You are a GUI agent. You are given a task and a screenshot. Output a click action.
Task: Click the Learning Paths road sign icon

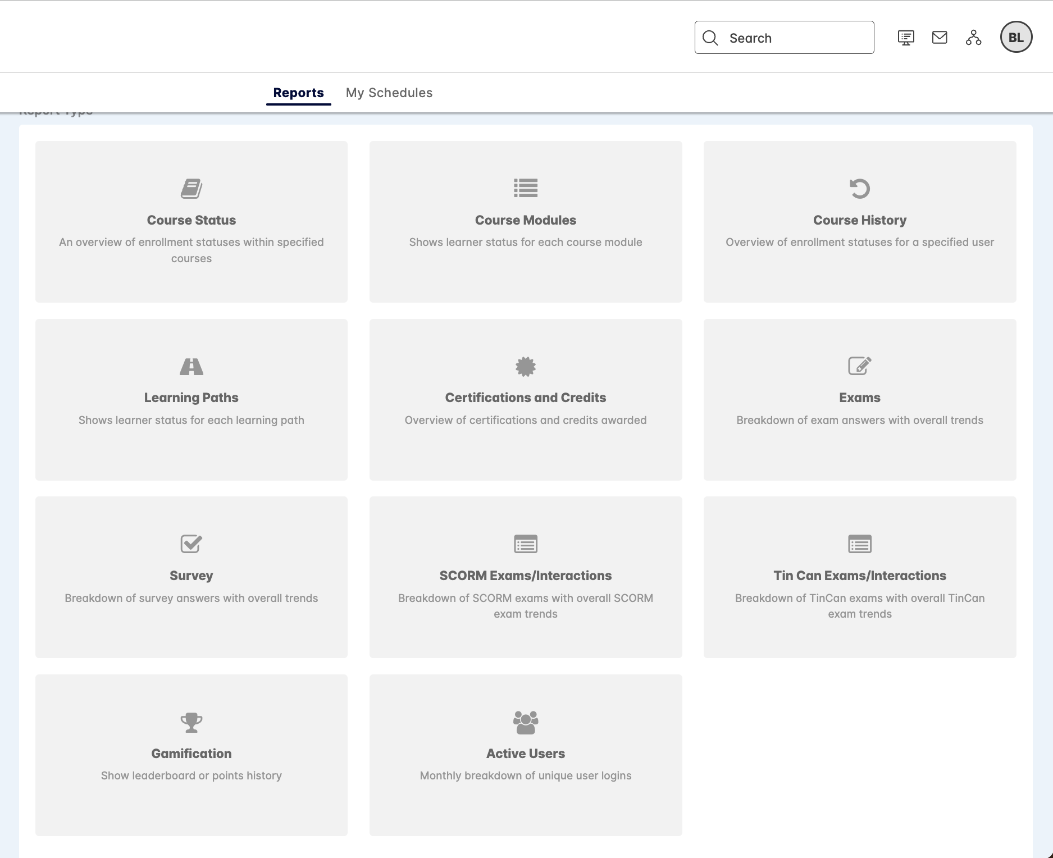coord(191,367)
